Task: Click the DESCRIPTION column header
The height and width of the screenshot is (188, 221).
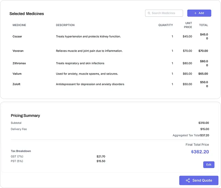Action: [x=65, y=25]
